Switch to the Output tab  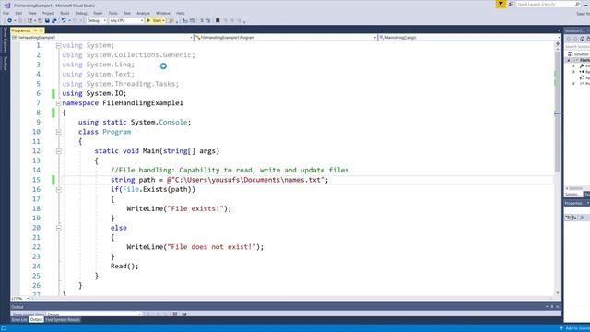pos(36,320)
